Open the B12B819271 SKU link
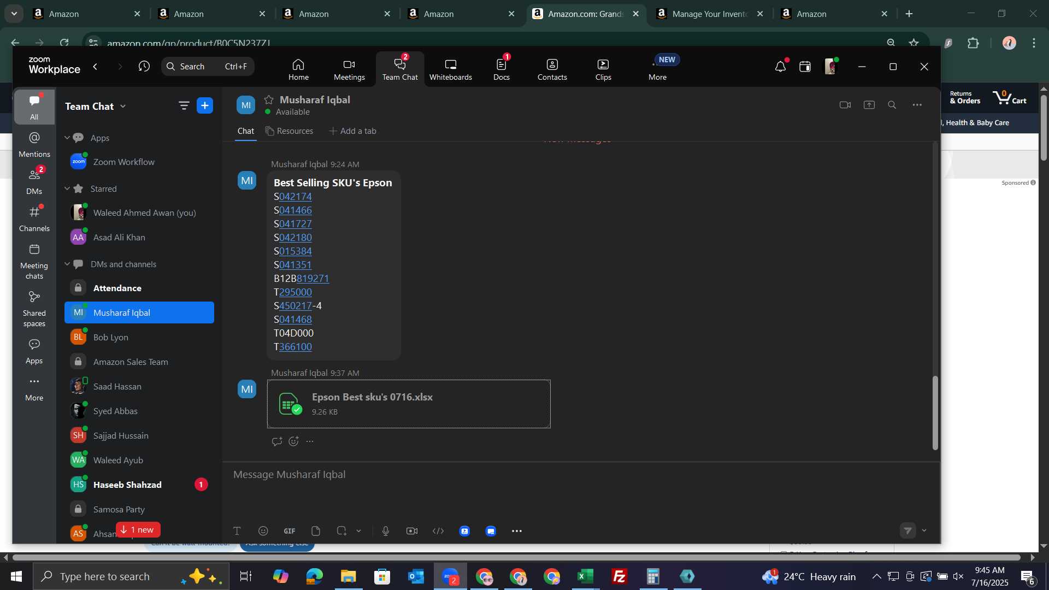 pos(313,279)
